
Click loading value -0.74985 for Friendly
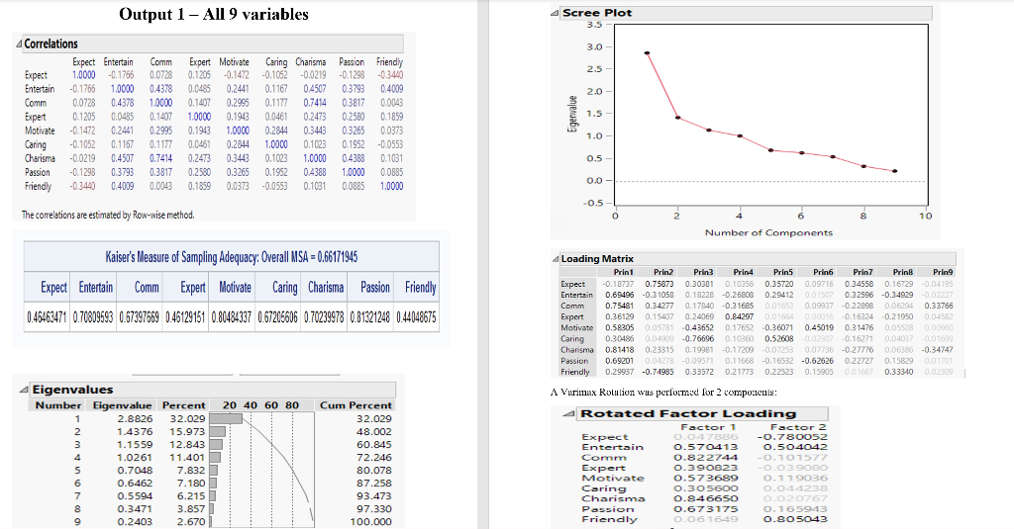click(x=658, y=373)
